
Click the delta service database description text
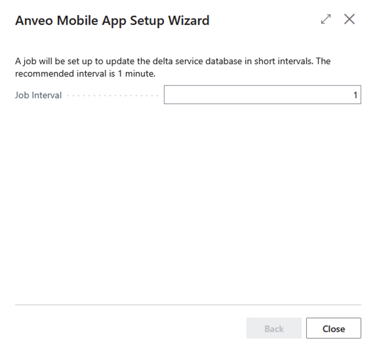[173, 61]
